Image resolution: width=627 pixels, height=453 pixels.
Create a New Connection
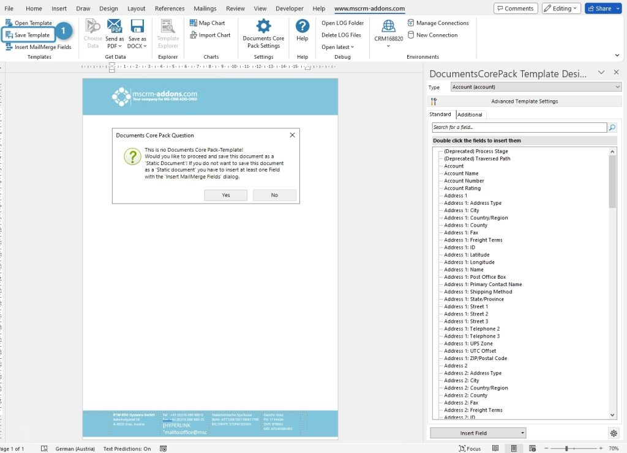[x=432, y=35]
